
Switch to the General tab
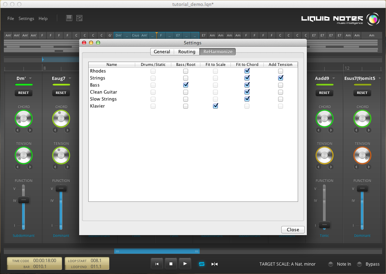click(162, 52)
